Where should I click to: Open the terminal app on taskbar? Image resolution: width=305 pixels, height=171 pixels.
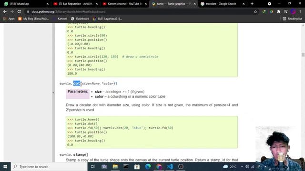[x=126, y=167]
